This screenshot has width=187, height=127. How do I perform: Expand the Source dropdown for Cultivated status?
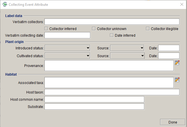point(127,56)
